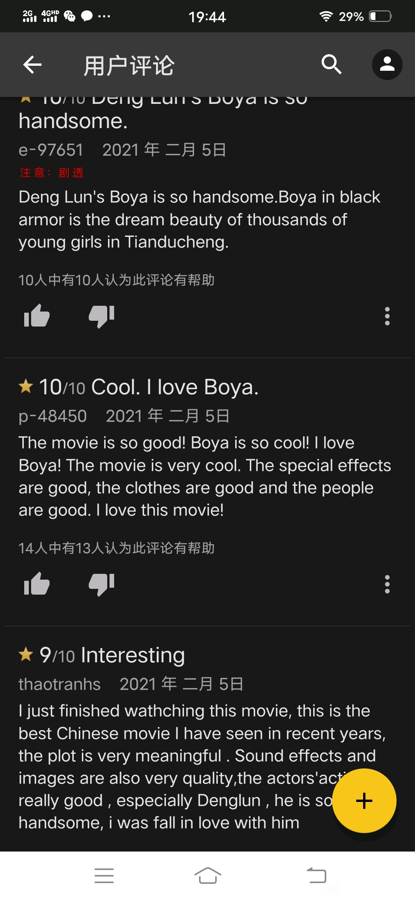Open reviewer e-97651 profile
The width and height of the screenshot is (415, 900).
(51, 150)
